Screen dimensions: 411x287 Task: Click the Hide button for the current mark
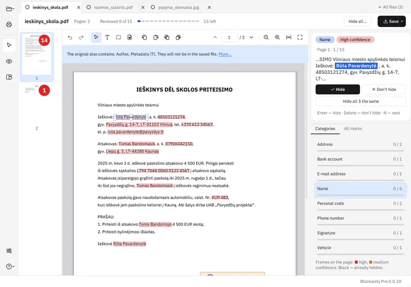tap(338, 89)
